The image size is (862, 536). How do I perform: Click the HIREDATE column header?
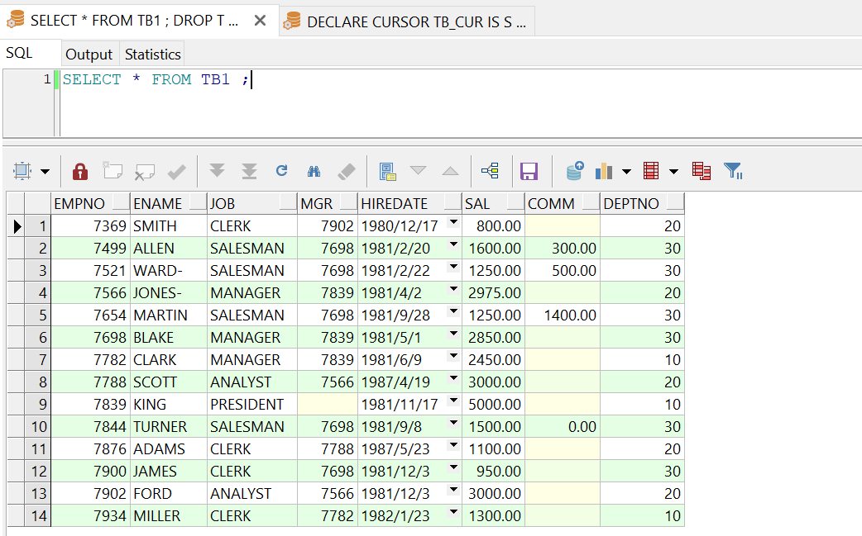[410, 203]
